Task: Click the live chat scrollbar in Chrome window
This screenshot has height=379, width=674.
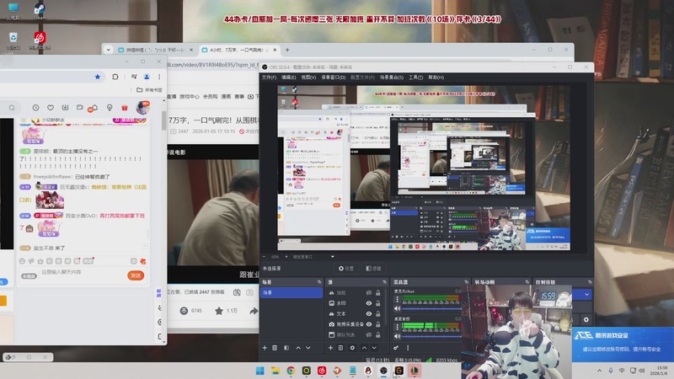Action: pyautogui.click(x=163, y=120)
